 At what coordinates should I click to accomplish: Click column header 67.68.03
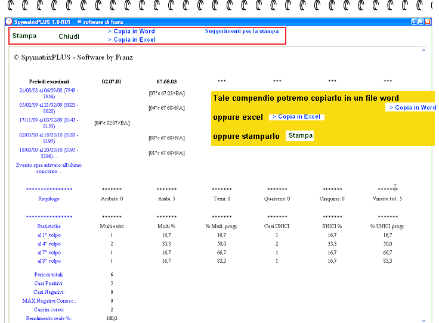[x=166, y=82]
